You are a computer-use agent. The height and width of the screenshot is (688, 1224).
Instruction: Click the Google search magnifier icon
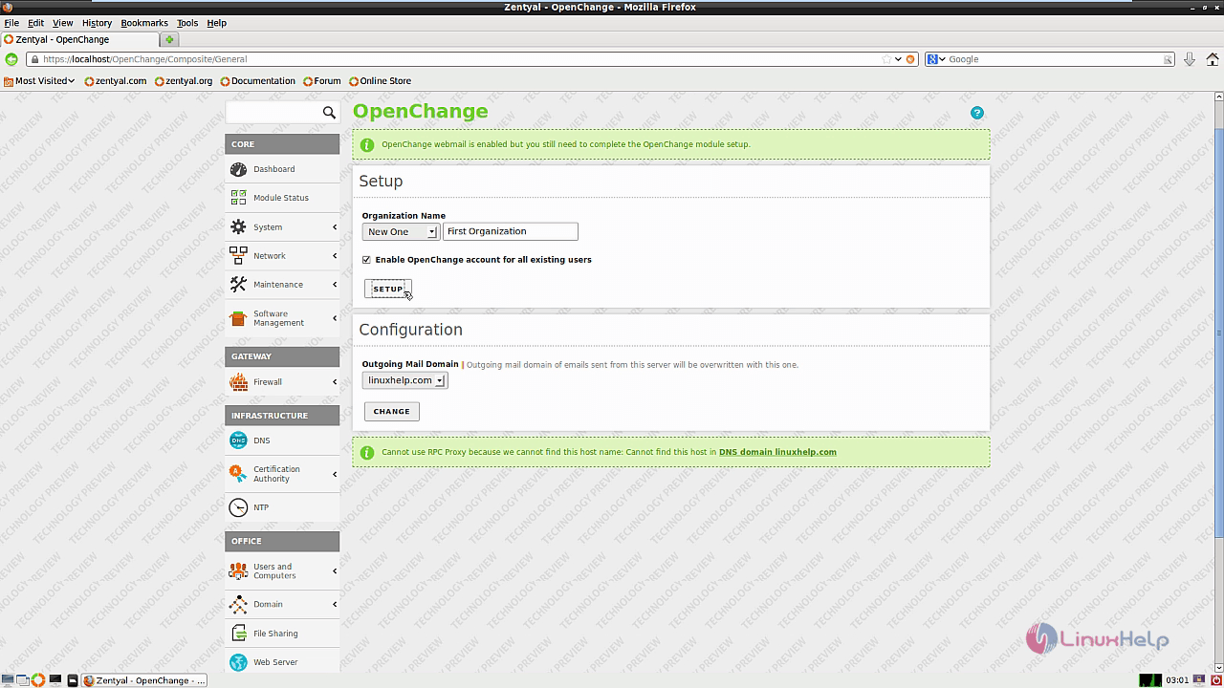(1168, 59)
